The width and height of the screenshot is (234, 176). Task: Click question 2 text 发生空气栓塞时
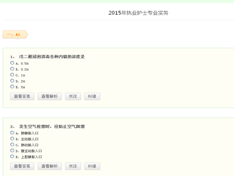pyautogui.click(x=35, y=126)
